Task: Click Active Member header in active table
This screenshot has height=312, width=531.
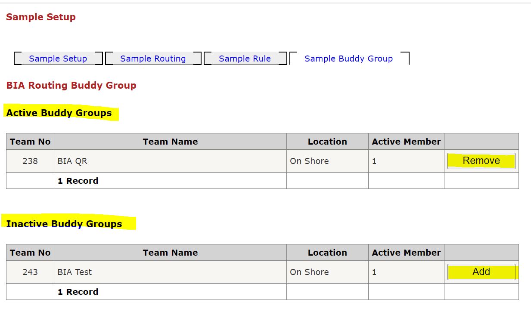Action: pos(406,142)
